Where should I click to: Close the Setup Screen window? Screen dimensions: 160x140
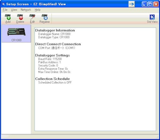[156, 4]
